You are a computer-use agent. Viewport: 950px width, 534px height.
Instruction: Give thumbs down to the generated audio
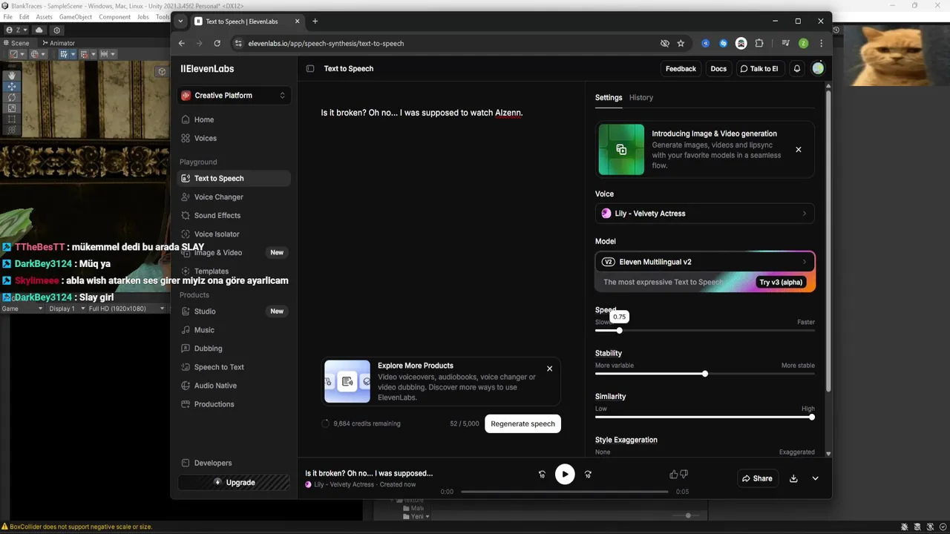(x=684, y=474)
